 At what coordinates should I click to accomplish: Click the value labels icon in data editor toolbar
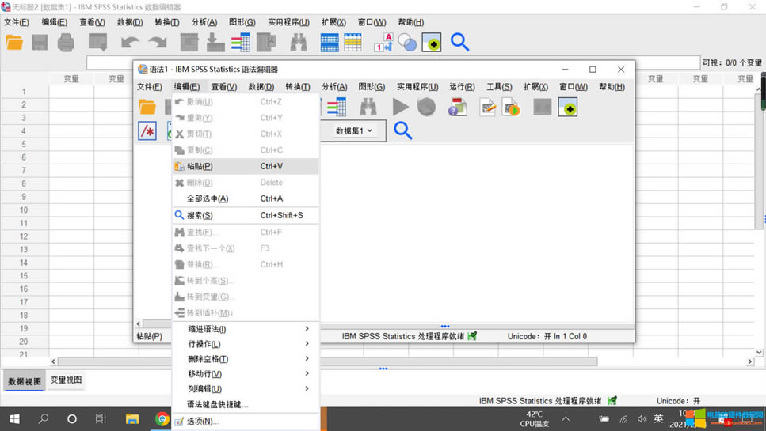[383, 43]
